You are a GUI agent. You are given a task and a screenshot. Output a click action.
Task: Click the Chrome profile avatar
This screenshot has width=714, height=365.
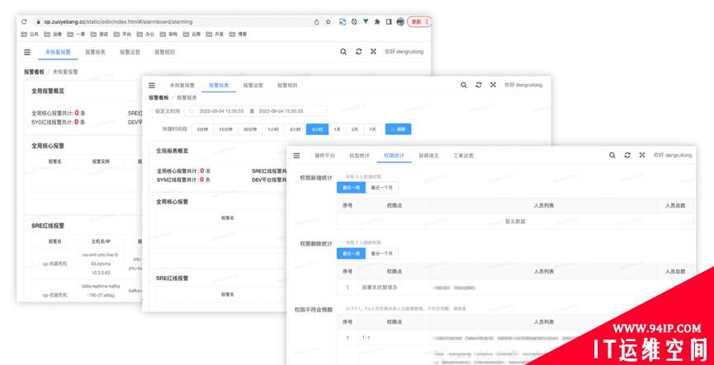click(400, 21)
